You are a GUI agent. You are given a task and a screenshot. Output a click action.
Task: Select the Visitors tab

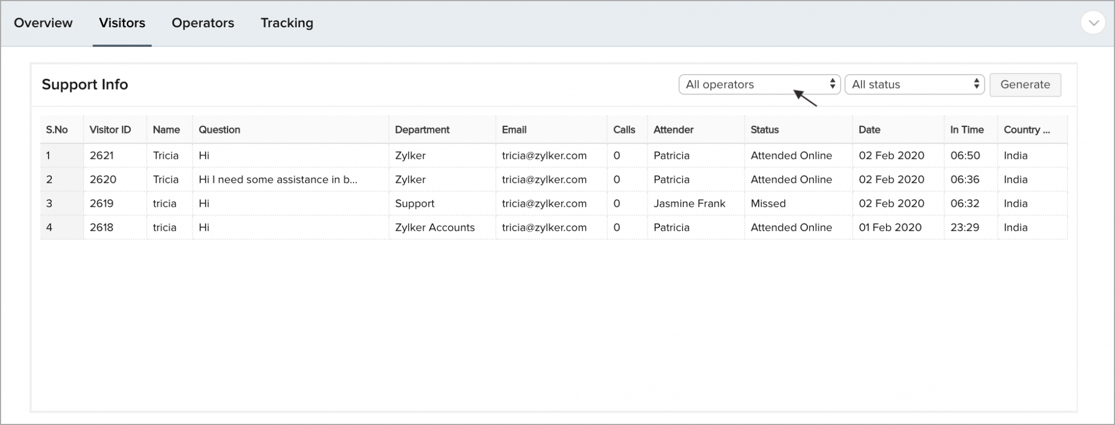pyautogui.click(x=122, y=23)
